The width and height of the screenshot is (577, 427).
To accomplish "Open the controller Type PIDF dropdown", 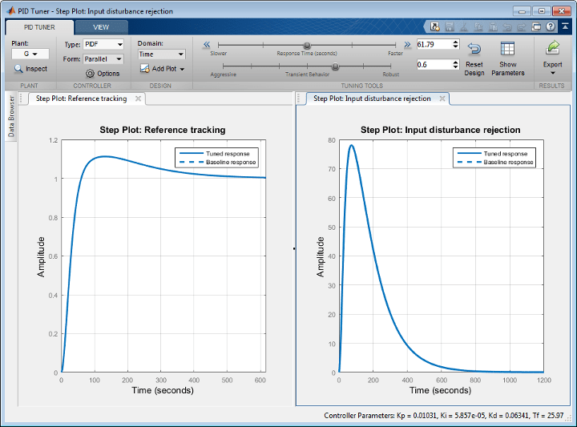I will click(103, 44).
